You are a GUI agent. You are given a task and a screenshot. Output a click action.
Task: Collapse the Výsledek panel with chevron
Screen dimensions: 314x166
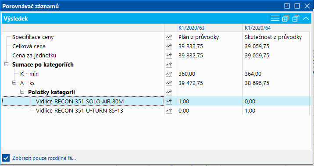click(306, 18)
